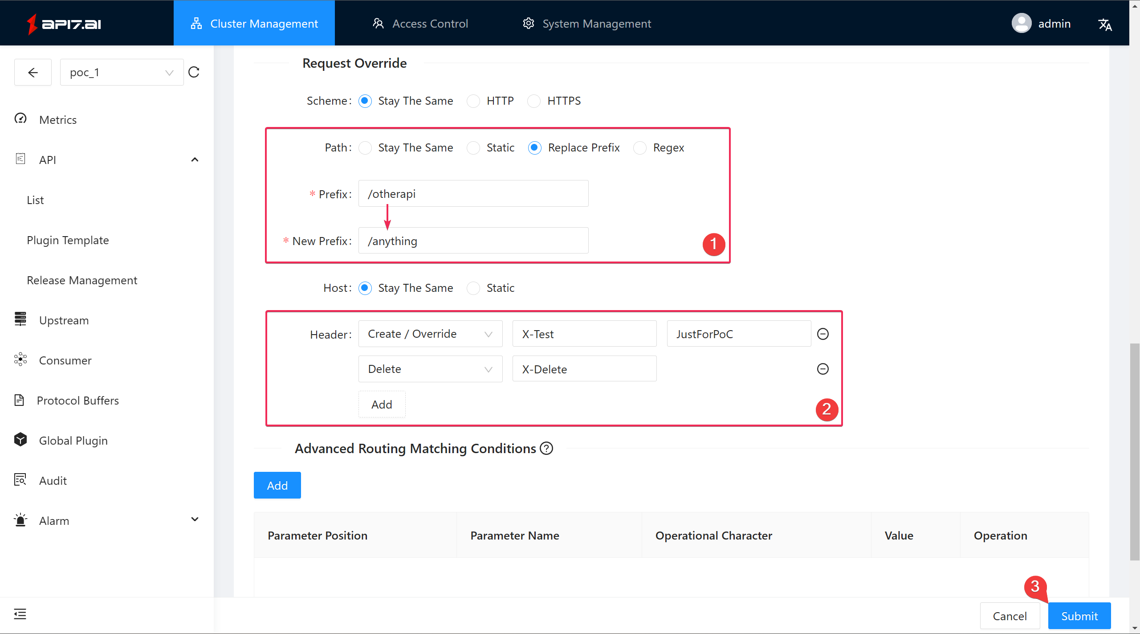
Task: Click the JustForPoC header value field
Action: point(739,334)
